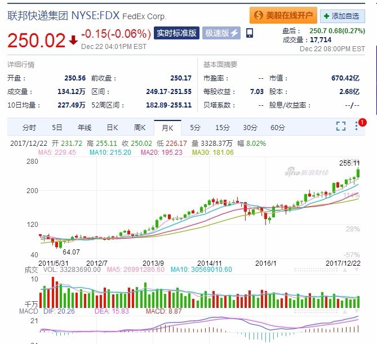This screenshot has height=344, width=377.
Task: Click the 开盘 value 250.56
Action: (75, 78)
